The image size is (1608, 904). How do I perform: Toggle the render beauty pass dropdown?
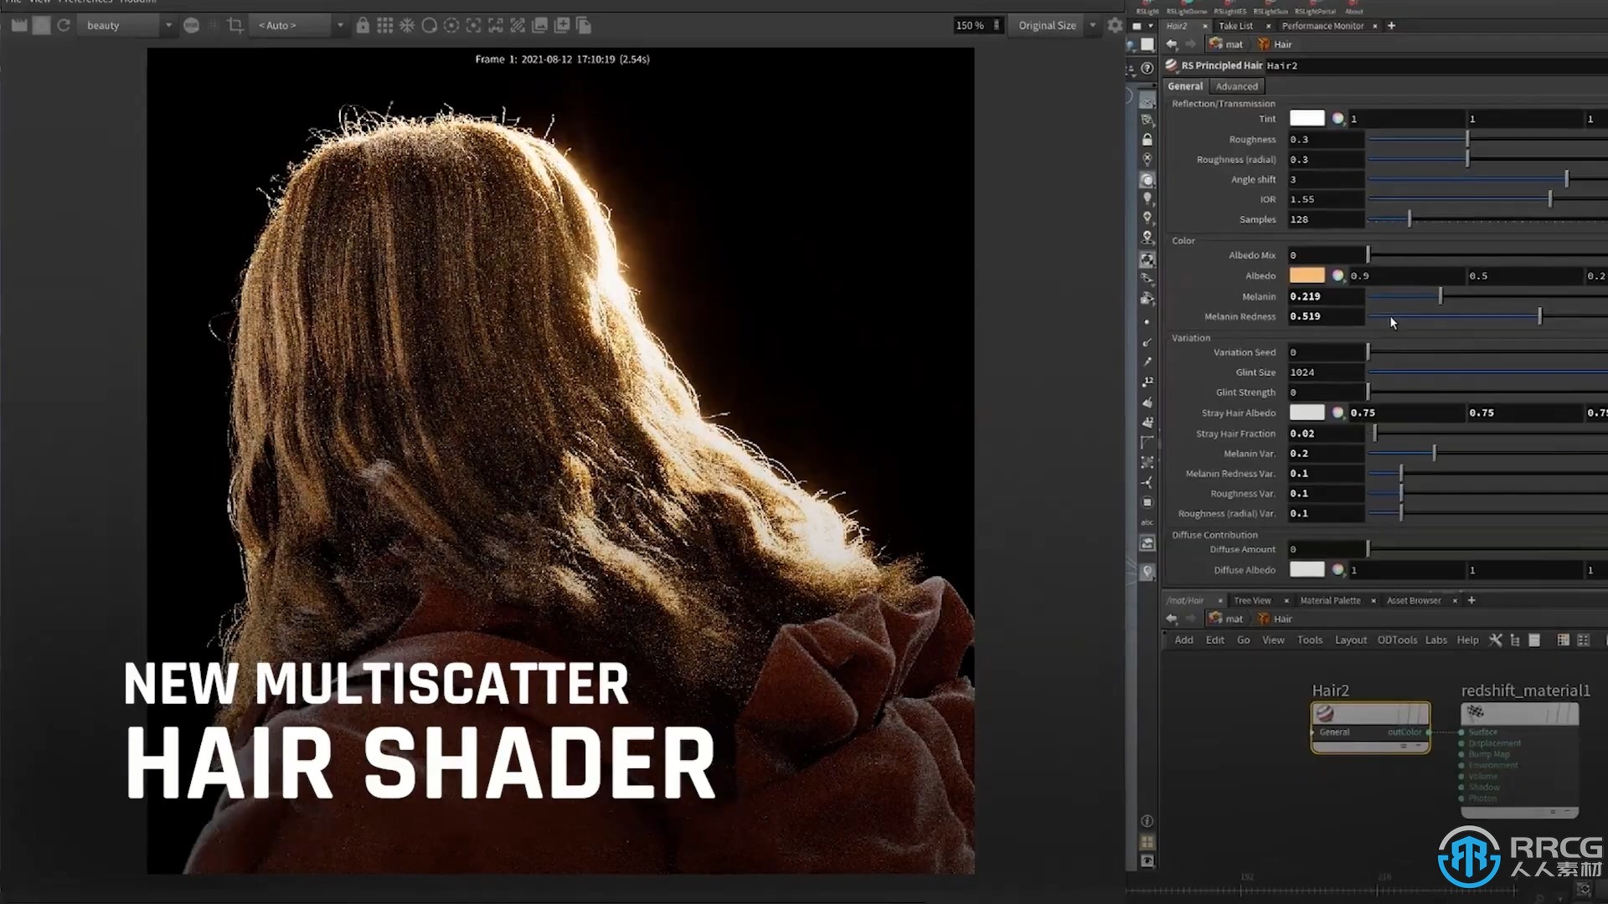pyautogui.click(x=167, y=25)
